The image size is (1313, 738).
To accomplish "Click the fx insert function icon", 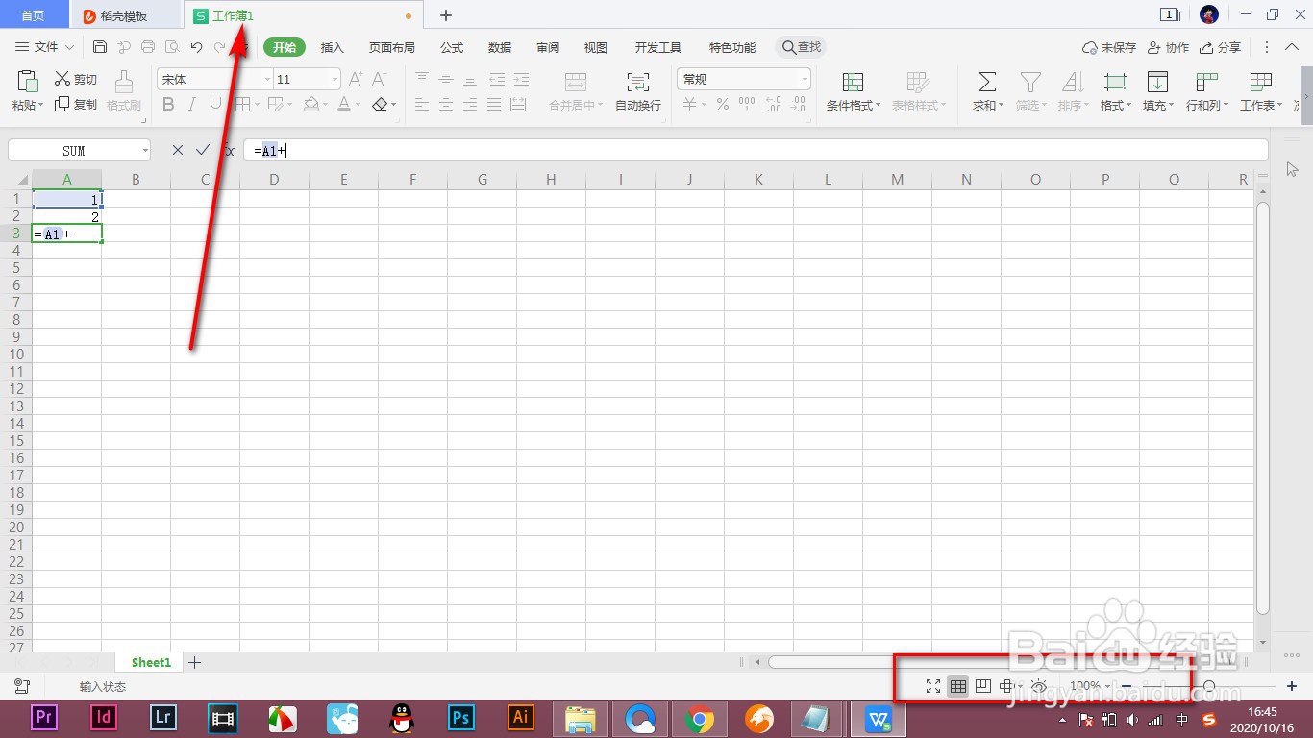I will (229, 150).
